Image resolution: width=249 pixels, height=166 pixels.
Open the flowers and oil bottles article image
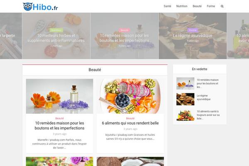point(59,96)
